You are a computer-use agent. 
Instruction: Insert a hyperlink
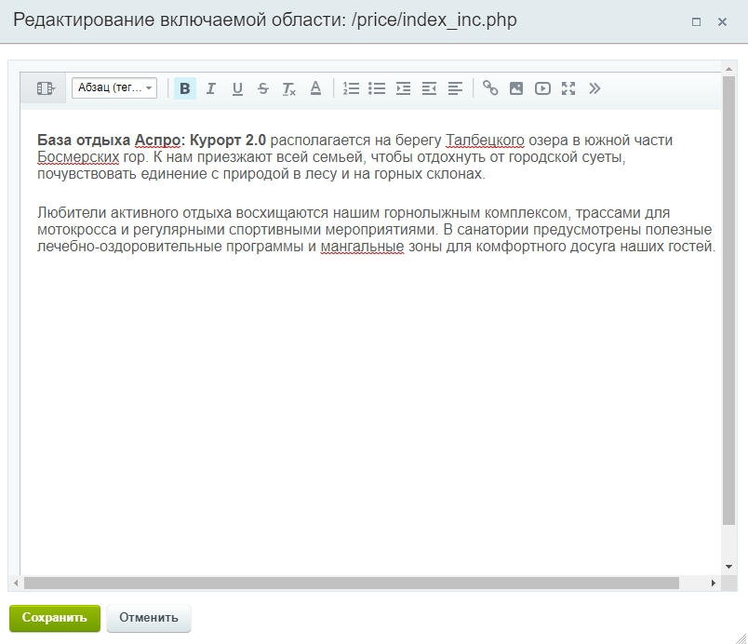click(x=490, y=88)
